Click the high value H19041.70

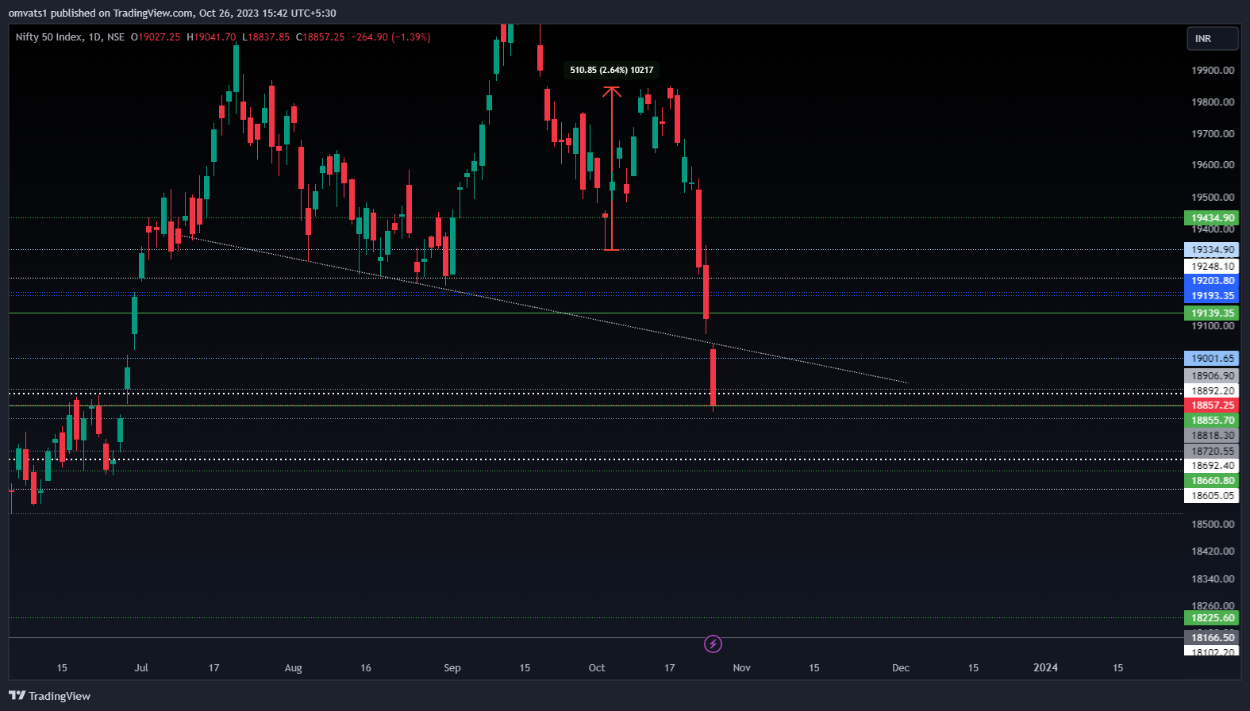(211, 37)
